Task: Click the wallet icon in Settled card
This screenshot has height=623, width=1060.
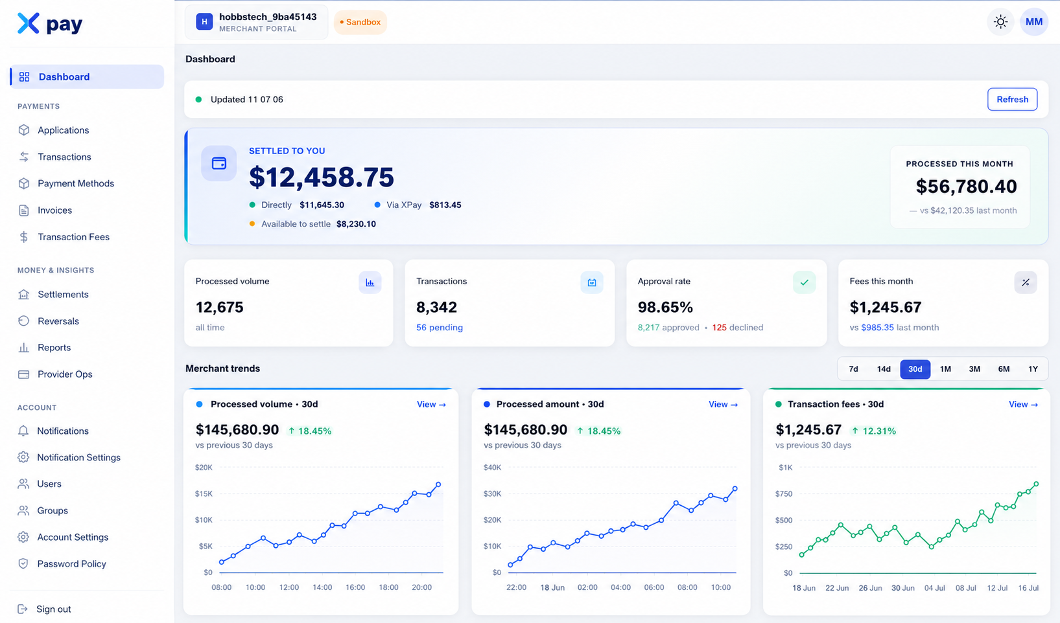Action: click(219, 163)
